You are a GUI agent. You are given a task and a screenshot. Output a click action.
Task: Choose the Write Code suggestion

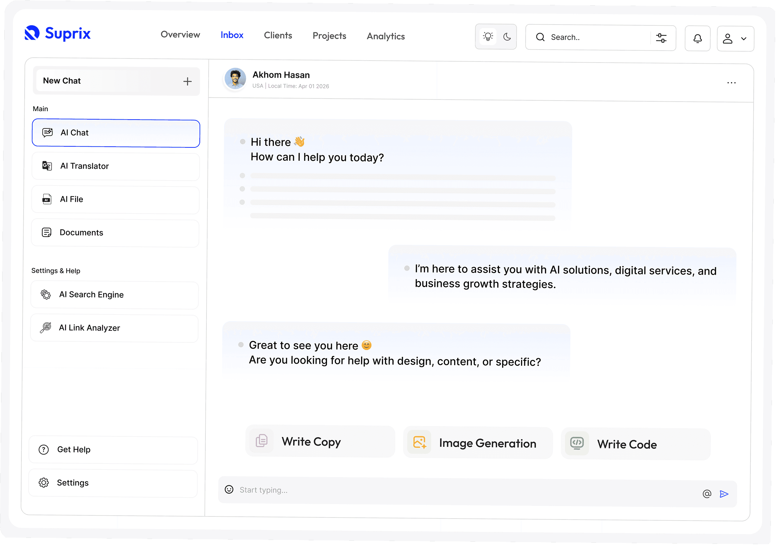(x=636, y=444)
